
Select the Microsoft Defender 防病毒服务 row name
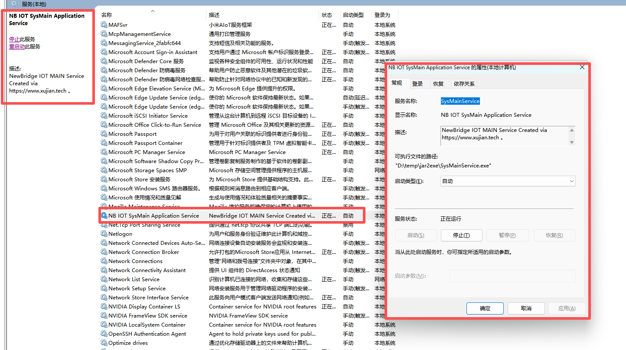[147, 71]
